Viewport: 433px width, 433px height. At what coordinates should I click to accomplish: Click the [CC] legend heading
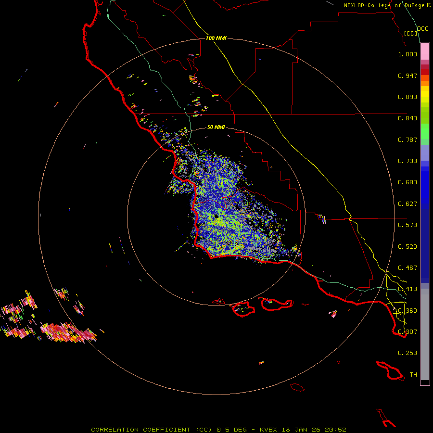pyautogui.click(x=411, y=33)
